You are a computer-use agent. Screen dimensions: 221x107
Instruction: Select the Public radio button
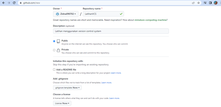click(x=54, y=41)
